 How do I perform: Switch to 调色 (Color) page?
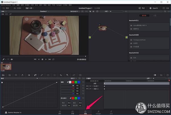click(85, 112)
